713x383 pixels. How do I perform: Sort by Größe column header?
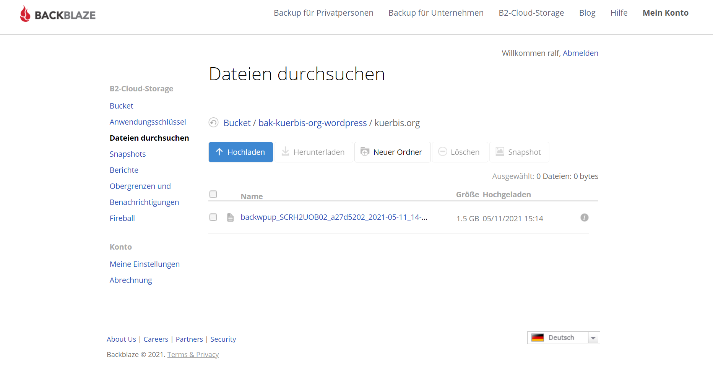coord(468,195)
